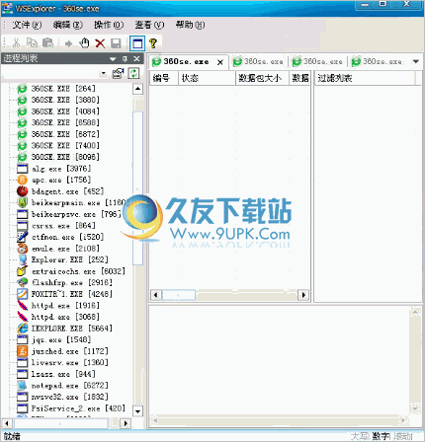
Task: Click the ctfmon.exe pen icon
Action: pos(23,237)
